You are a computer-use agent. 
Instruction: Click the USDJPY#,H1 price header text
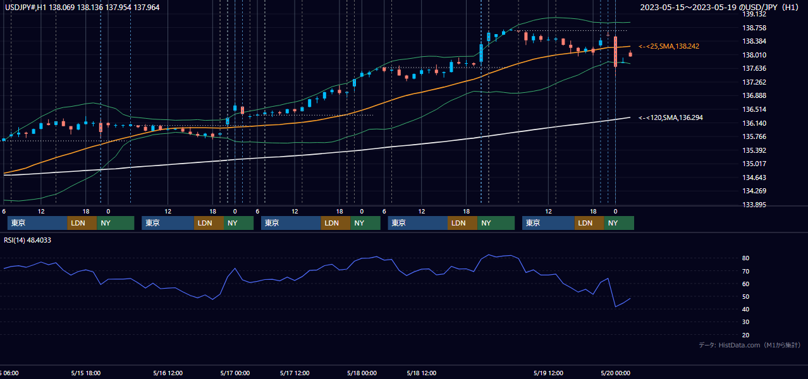(x=82, y=7)
